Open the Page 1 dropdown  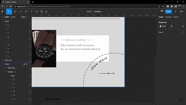pyautogui.click(x=24, y=17)
